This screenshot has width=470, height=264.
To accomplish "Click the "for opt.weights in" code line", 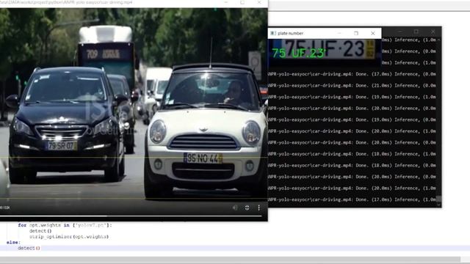I will click(x=65, y=225).
